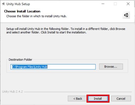
Task: Click the highlighted C:\Program Files\Unity Hub path text
Action: pos(30,67)
